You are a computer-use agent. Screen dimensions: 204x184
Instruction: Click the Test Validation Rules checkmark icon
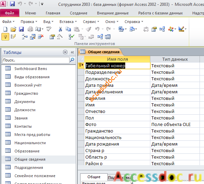pyautogui.click(x=71, y=37)
